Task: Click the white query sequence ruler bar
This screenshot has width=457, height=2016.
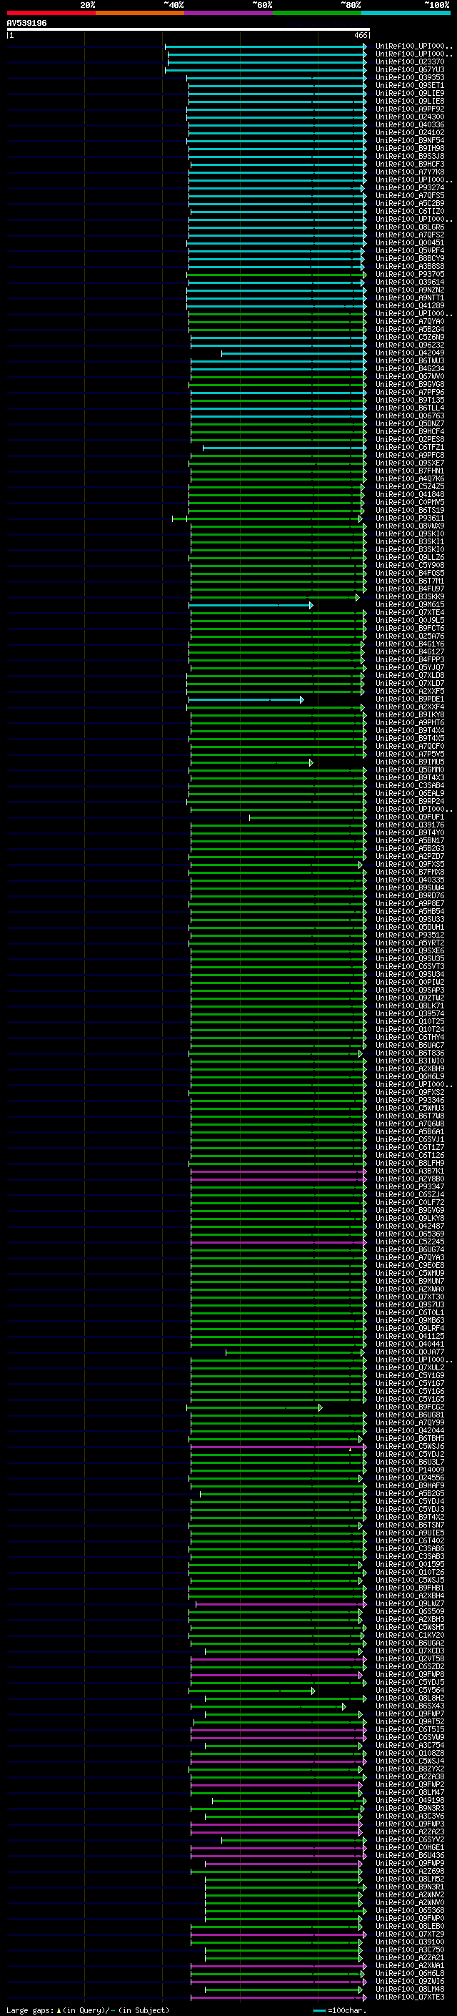Action: click(189, 30)
